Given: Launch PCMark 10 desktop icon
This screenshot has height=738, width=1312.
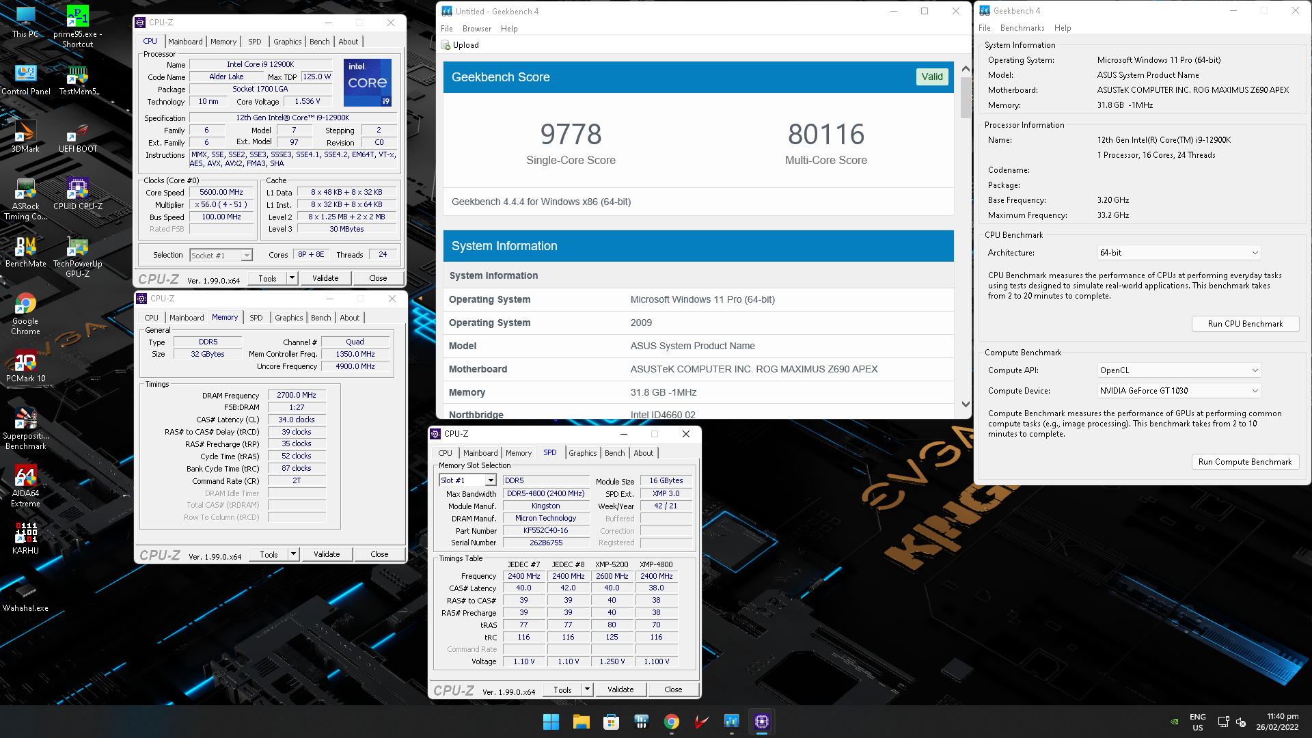Looking at the screenshot, I should [25, 366].
